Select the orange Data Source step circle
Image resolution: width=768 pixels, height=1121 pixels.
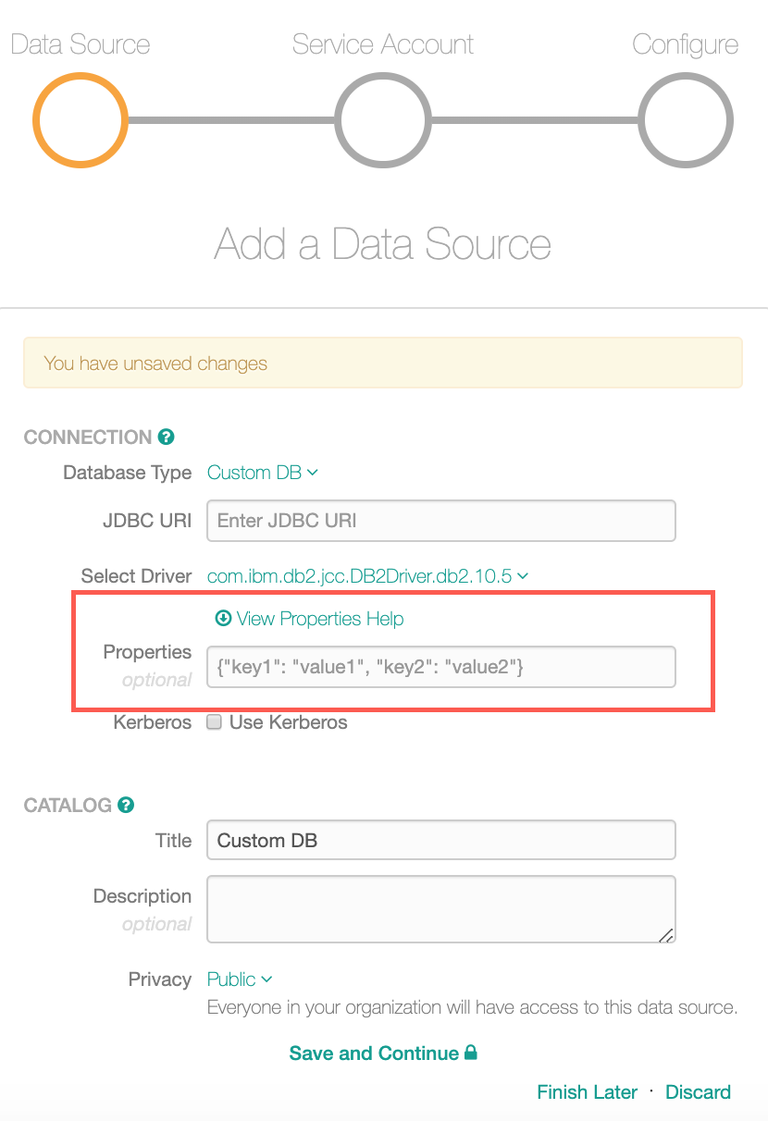81,120
